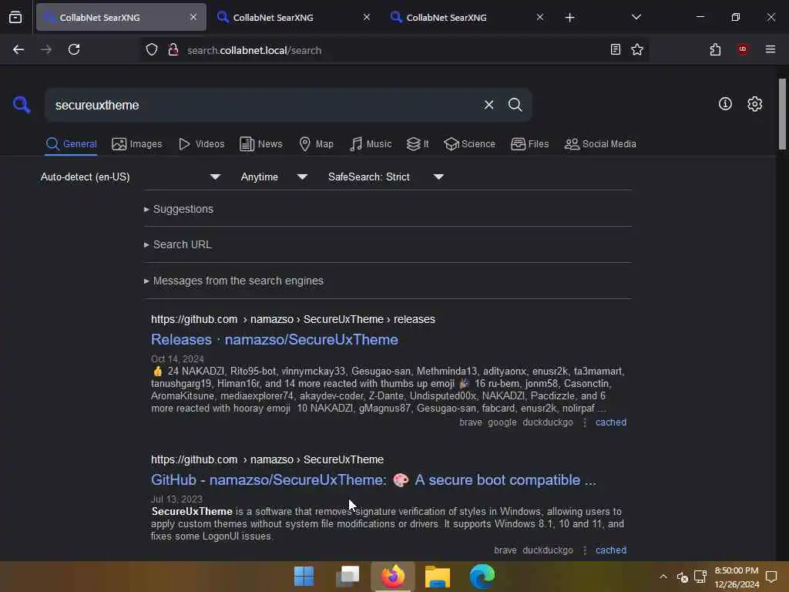The width and height of the screenshot is (789, 592).
Task: Close the first CollabNet SearXNG tab
Action: pos(193,17)
